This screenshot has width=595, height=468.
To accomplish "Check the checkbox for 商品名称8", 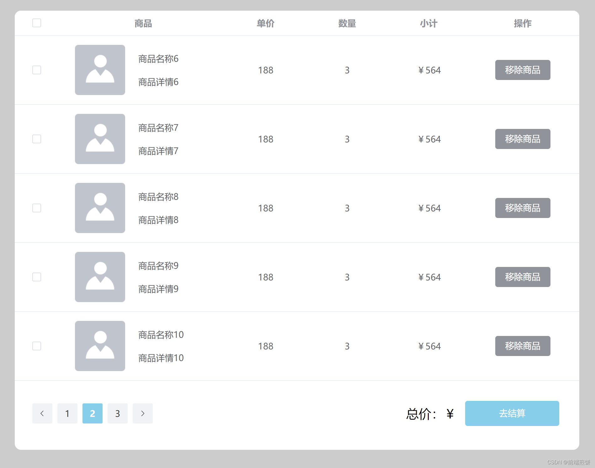I will [37, 208].
